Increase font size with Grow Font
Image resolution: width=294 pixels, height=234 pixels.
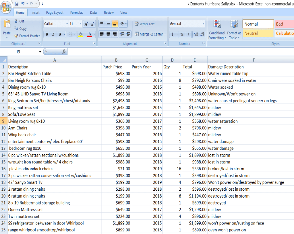86,24
